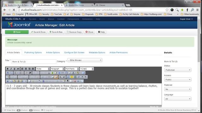Clean up messy code with broom icon
The width and height of the screenshot is (202, 113).
pyautogui.click(x=56, y=73)
